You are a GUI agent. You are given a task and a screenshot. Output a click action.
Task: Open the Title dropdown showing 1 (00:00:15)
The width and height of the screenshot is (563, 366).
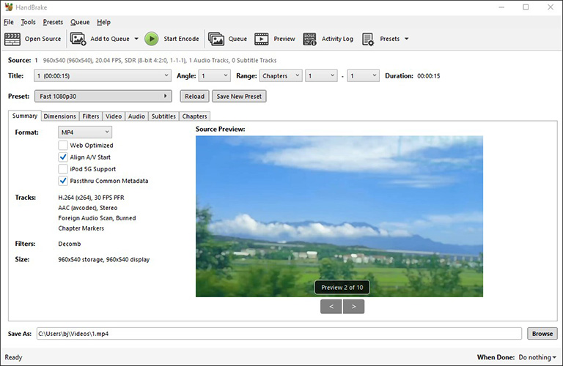(x=103, y=75)
